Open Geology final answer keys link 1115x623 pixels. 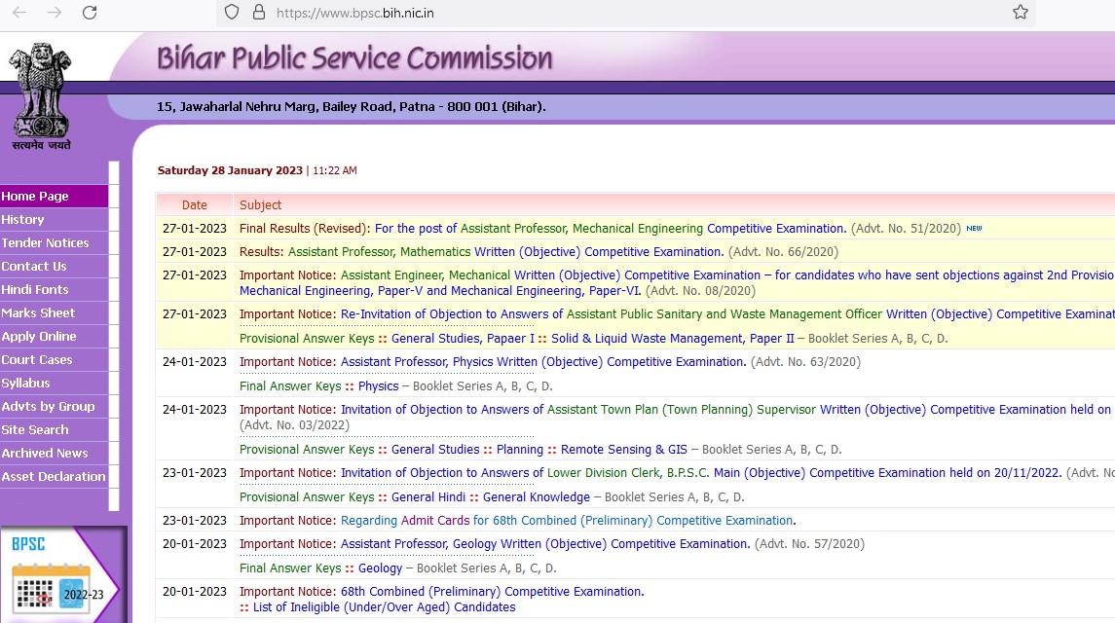click(x=380, y=568)
